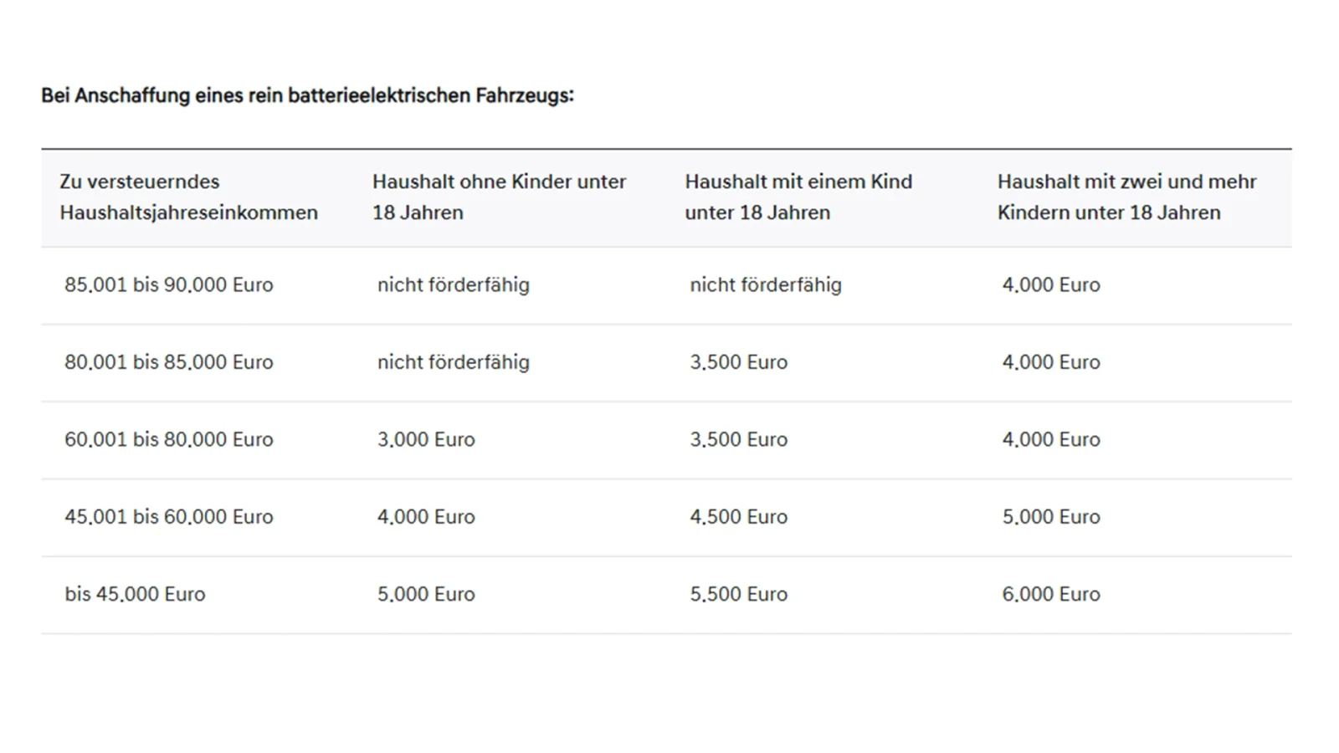Select the 'Haushalt mit zwei und mehr Kindern' header
The height and width of the screenshot is (753, 1339).
pyautogui.click(x=1126, y=197)
